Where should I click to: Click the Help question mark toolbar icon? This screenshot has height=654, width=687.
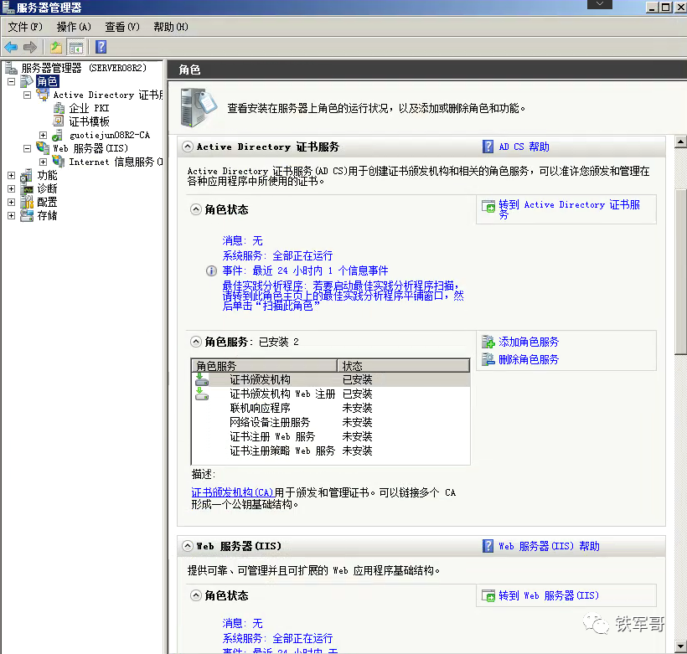[101, 47]
